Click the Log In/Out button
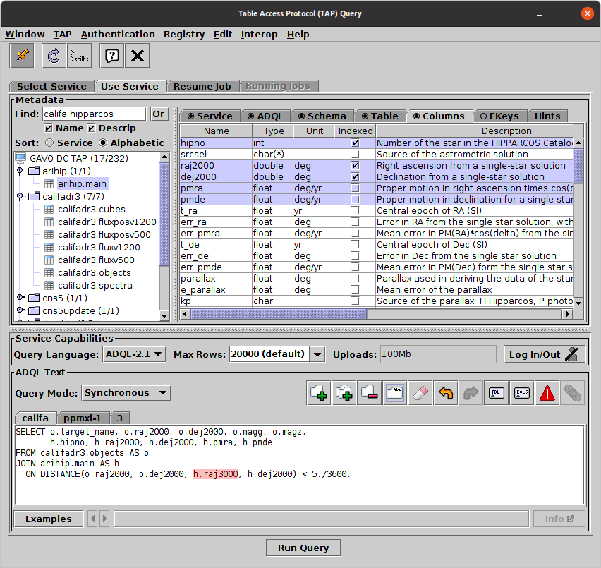 click(x=545, y=354)
